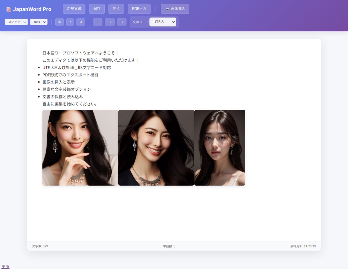This screenshot has height=269, width=348.
Task: Click the line 自由に編集を始めてください。
Action: [70, 104]
